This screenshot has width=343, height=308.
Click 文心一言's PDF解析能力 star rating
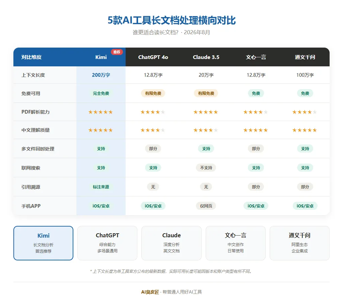[256, 112]
